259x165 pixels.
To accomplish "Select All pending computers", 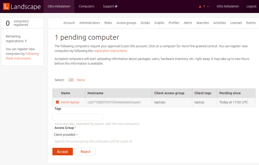I will click(71, 80).
